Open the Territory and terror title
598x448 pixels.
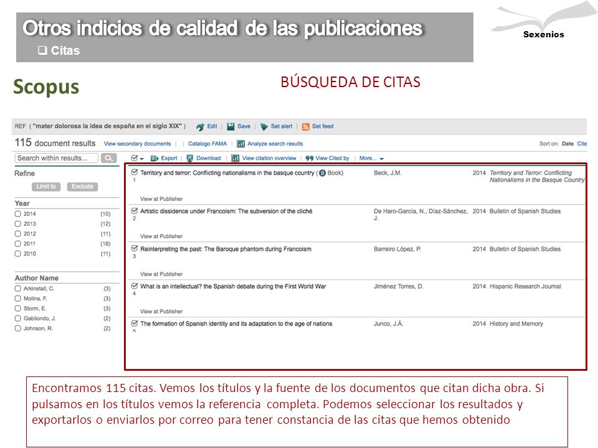pos(227,173)
